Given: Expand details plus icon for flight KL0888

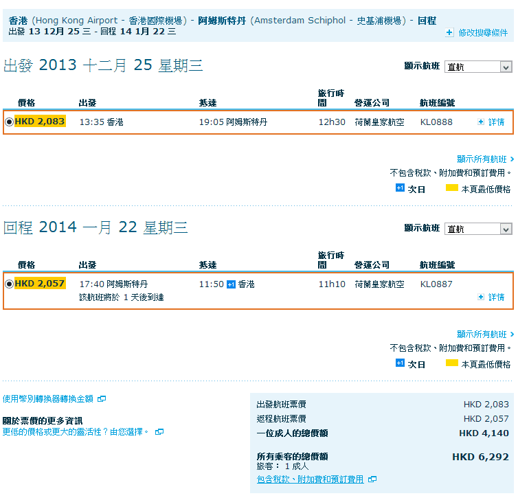Looking at the screenshot, I should [x=481, y=122].
